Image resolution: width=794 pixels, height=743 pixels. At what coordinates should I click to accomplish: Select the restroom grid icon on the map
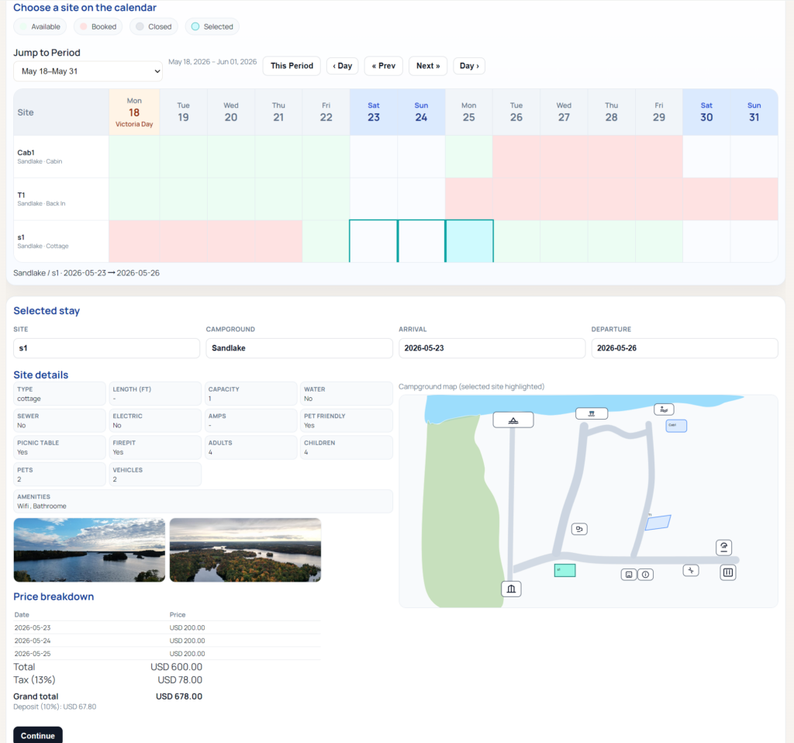click(x=727, y=572)
